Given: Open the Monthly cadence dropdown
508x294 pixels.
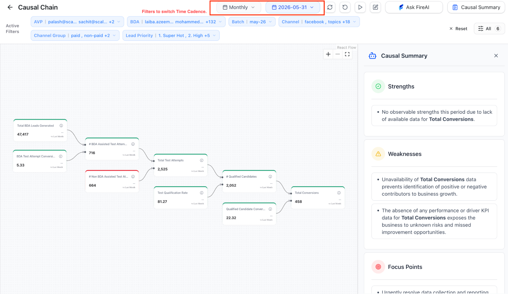Looking at the screenshot, I should point(239,7).
